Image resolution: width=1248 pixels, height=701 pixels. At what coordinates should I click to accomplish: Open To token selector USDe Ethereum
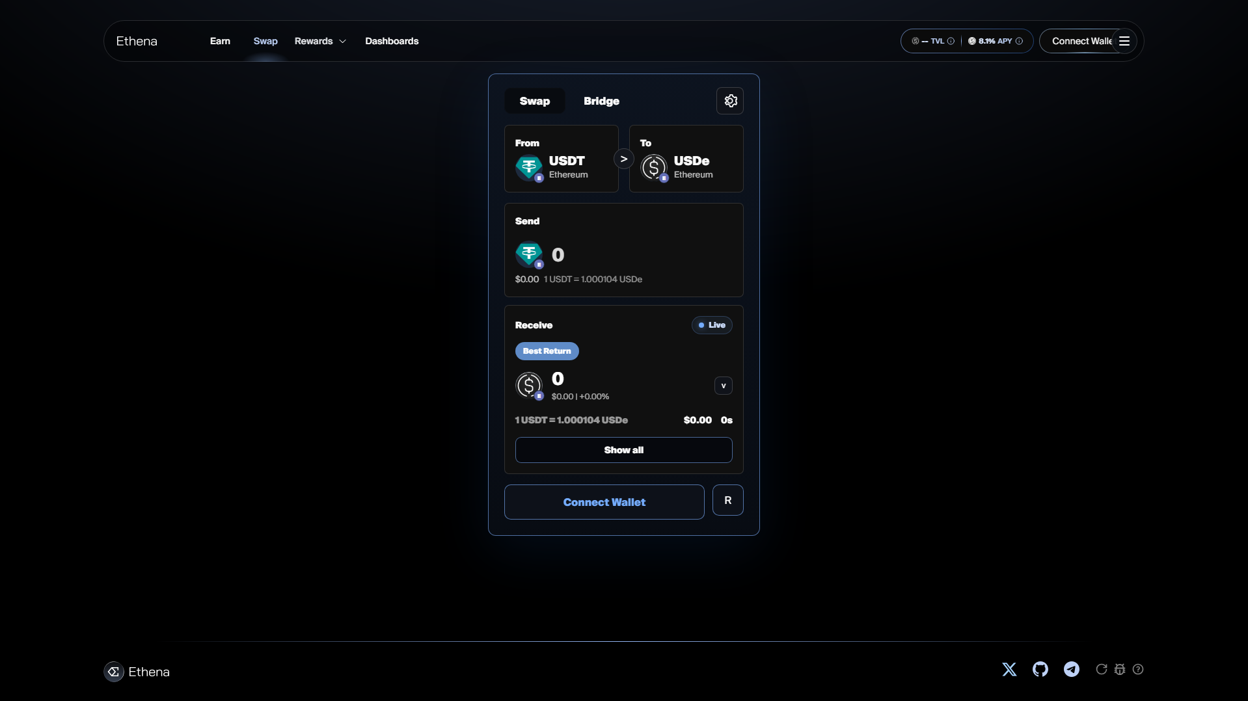coord(686,159)
